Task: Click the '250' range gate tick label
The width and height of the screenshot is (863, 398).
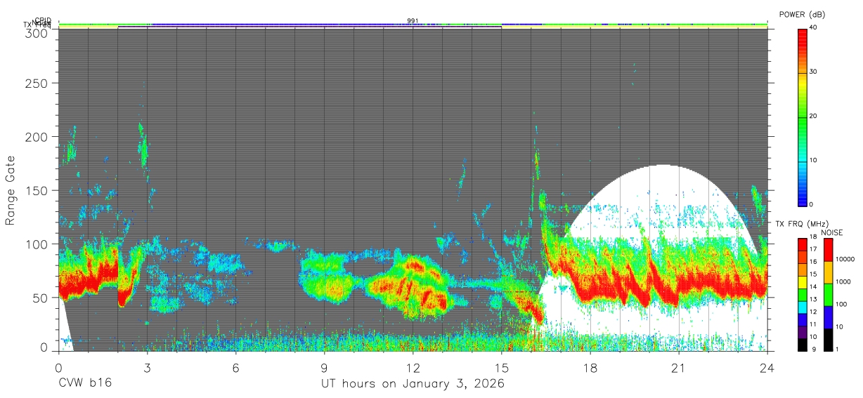Action: [x=36, y=84]
